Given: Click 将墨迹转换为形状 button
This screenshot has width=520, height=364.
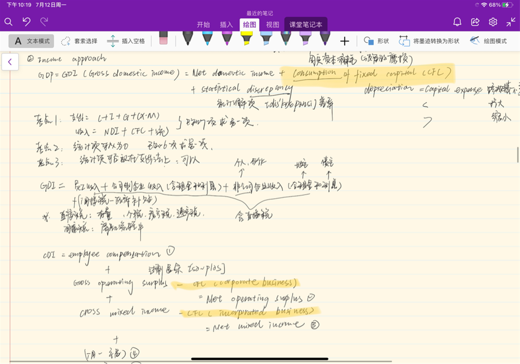Looking at the screenshot, I should click(429, 41).
